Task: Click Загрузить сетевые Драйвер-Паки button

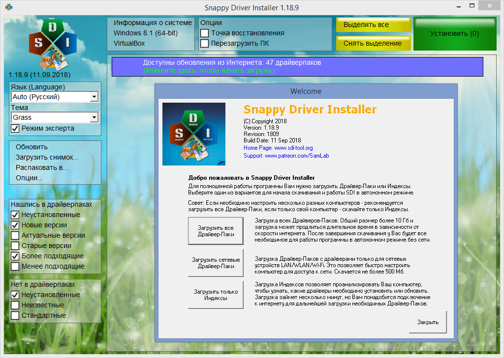Action: point(216,263)
